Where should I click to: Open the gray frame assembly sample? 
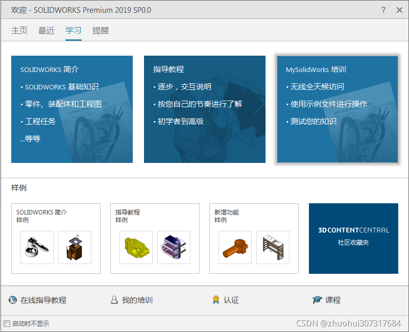273,247
